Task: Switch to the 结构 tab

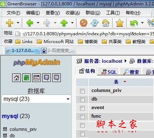Action: [87, 71]
